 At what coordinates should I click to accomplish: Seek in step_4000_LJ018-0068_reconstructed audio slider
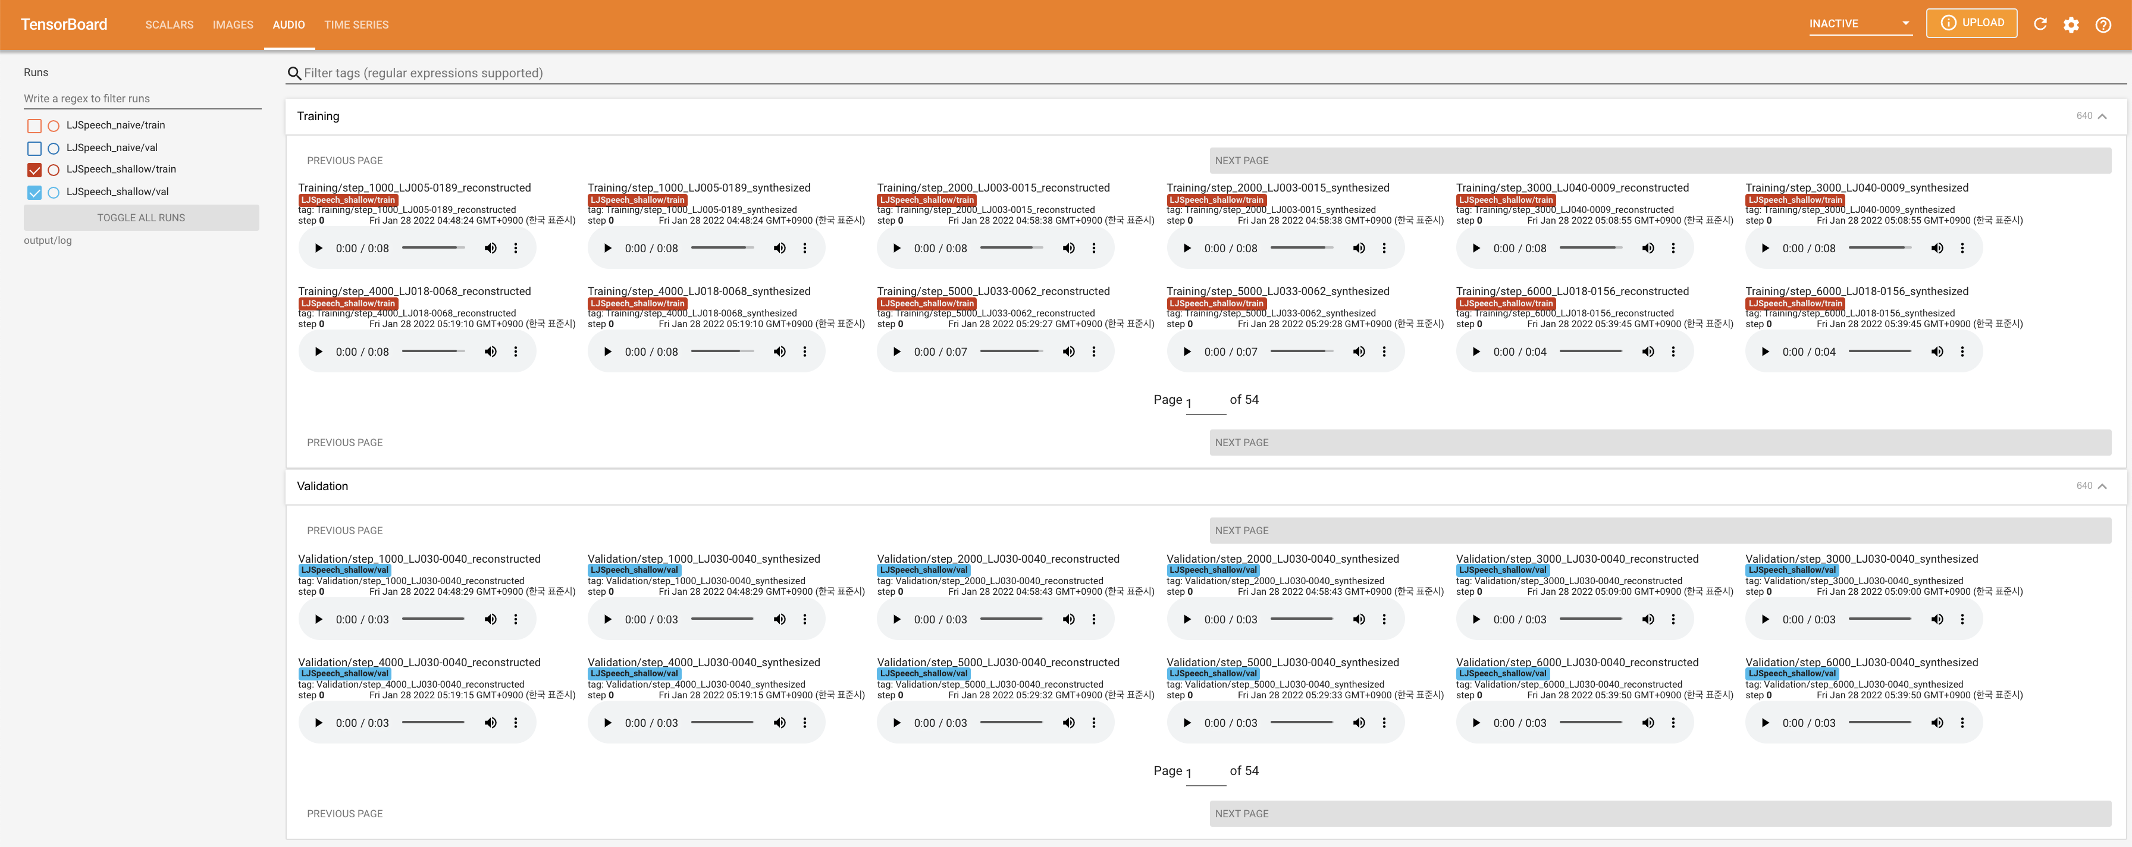[433, 352]
